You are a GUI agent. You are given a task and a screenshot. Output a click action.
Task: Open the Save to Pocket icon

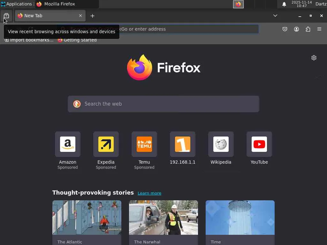[285, 29]
